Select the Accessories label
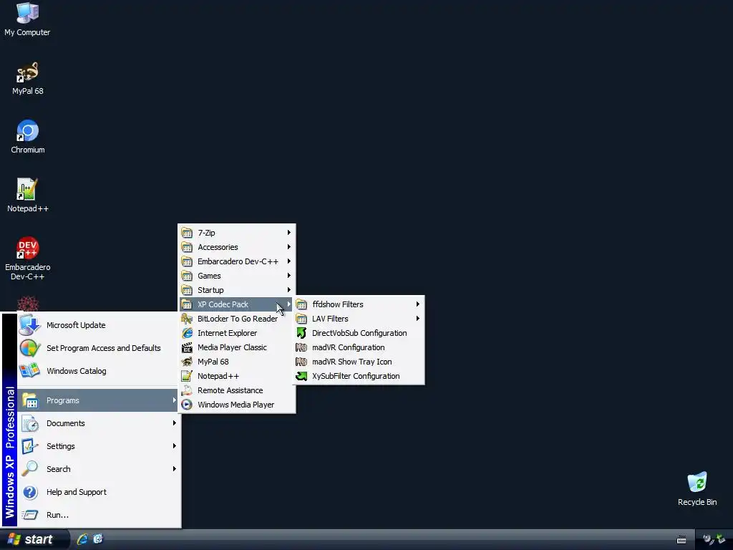This screenshot has width=733, height=550. coord(218,247)
